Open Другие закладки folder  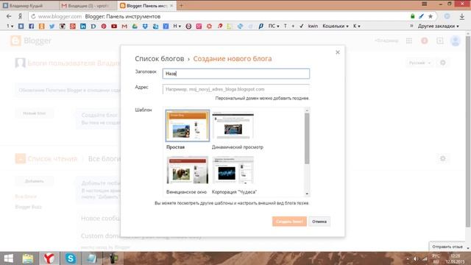click(439, 26)
